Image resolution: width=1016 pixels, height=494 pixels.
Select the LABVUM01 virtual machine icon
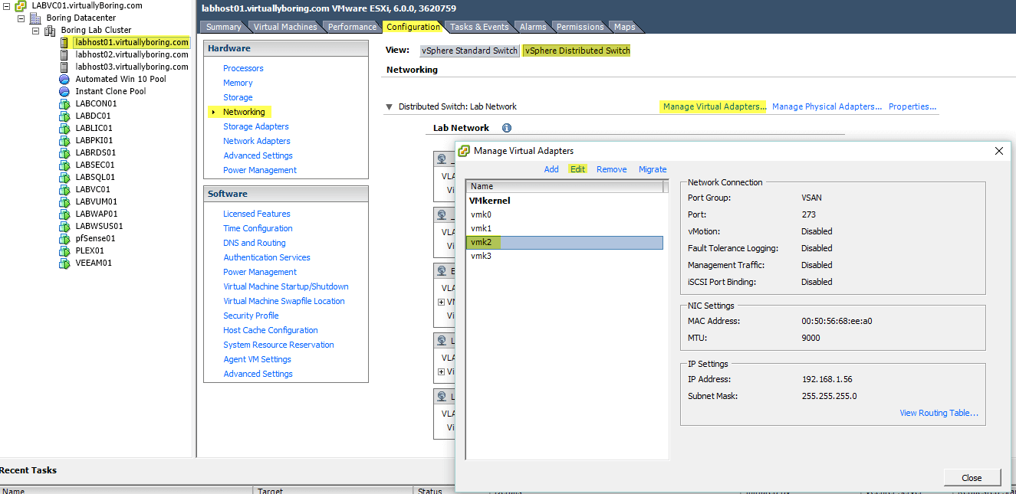(64, 202)
